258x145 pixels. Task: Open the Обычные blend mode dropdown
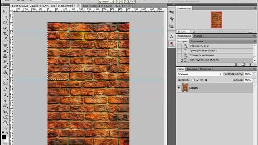pyautogui.click(x=200, y=74)
